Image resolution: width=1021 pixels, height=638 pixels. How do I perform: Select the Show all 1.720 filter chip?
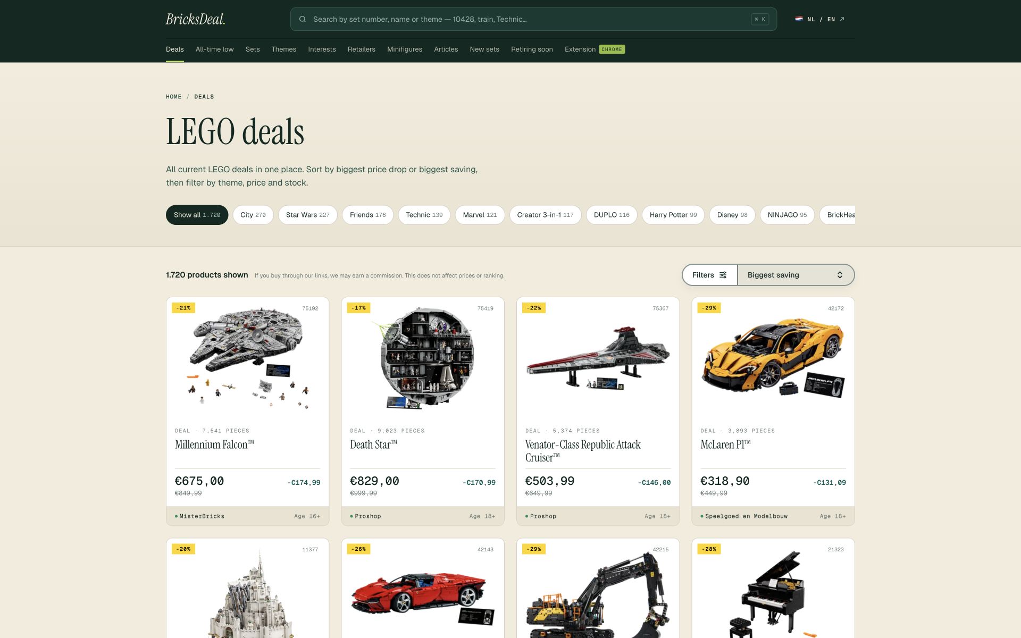pyautogui.click(x=197, y=215)
